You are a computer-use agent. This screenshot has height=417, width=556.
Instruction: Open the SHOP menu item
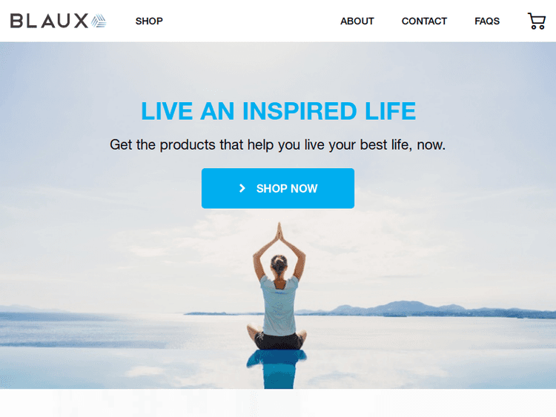tap(149, 21)
